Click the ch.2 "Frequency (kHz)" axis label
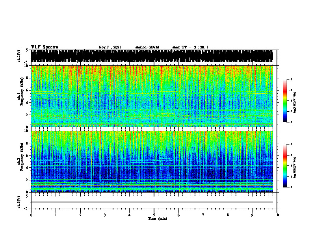Viewport: 312px width, 241px height. click(x=22, y=157)
